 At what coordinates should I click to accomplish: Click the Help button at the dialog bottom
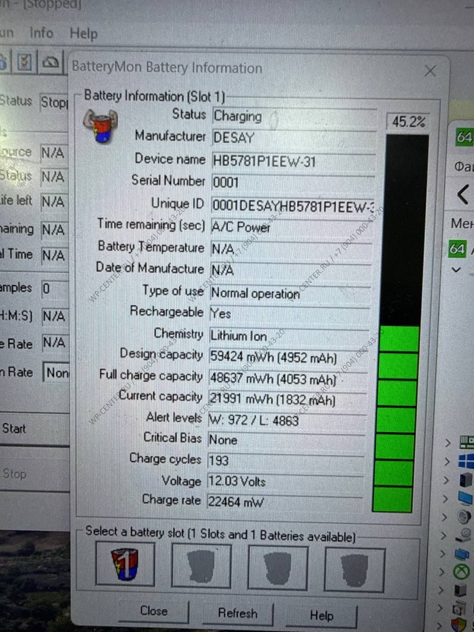(x=321, y=616)
